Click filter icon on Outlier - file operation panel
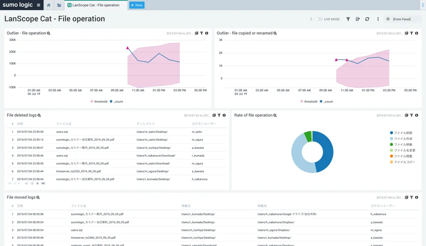 pyautogui.click(x=201, y=33)
